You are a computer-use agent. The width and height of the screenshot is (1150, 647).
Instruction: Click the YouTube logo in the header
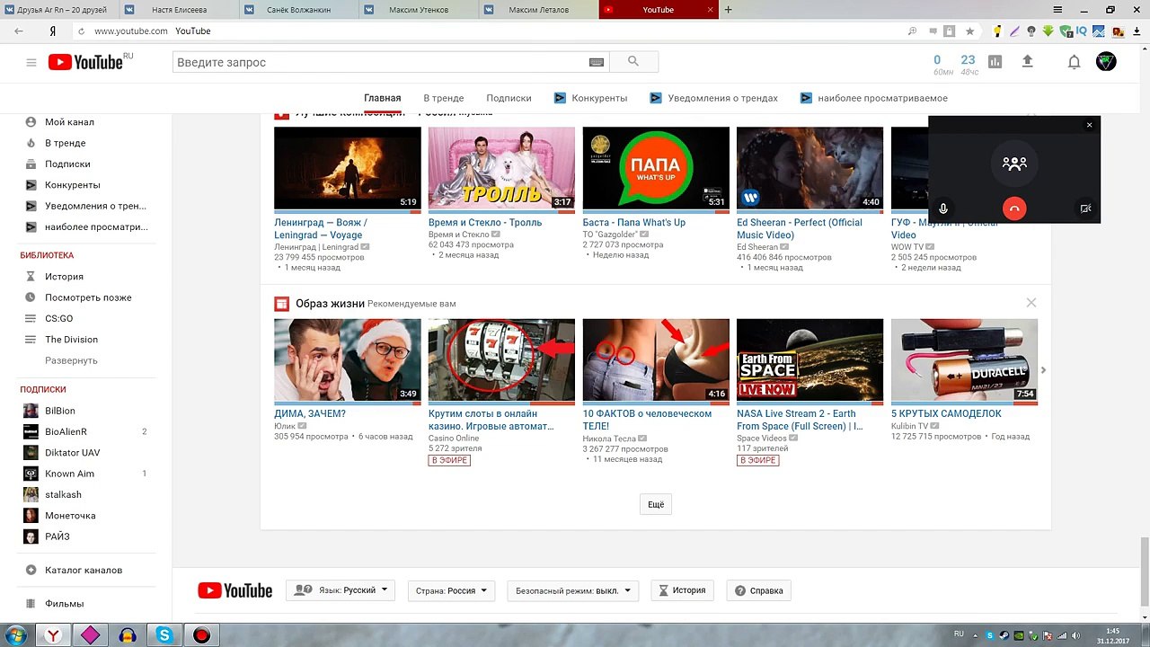coord(85,62)
